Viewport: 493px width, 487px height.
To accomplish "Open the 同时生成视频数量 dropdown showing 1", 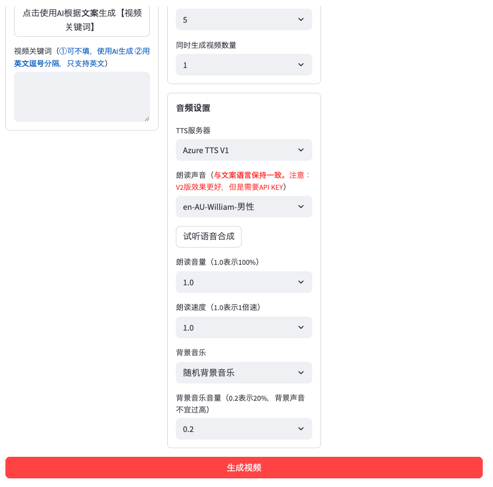I will click(x=244, y=65).
